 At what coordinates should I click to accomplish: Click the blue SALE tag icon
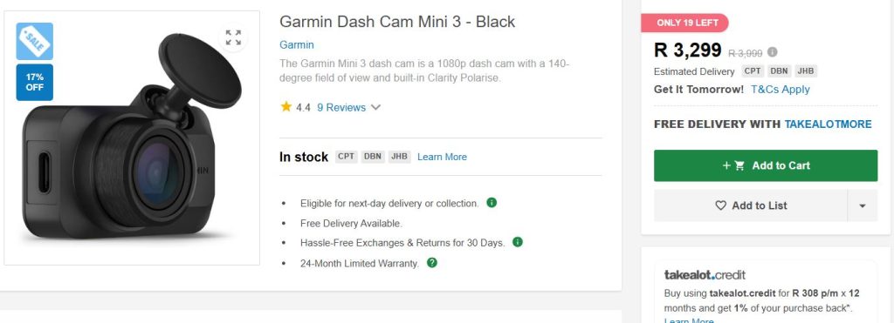pyautogui.click(x=34, y=42)
